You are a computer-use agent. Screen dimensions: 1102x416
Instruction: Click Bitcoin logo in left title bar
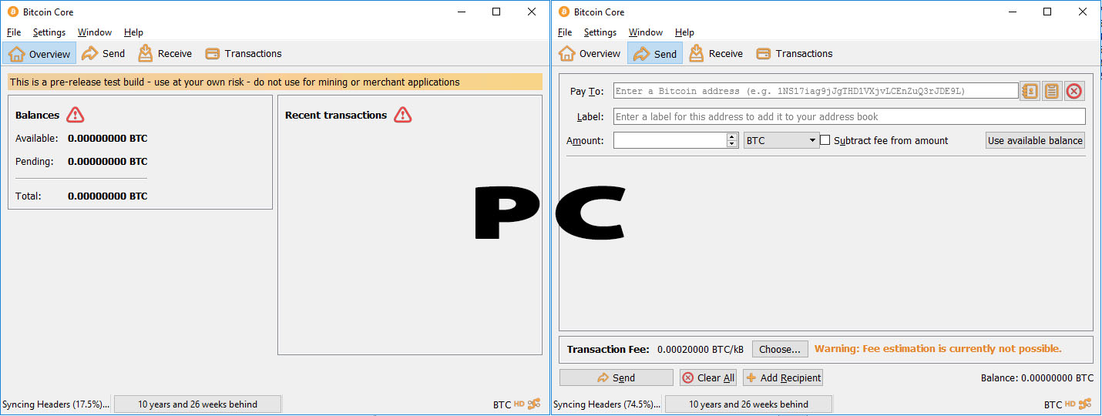(x=12, y=12)
